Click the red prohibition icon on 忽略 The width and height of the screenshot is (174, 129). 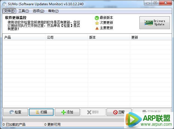tap(115, 112)
